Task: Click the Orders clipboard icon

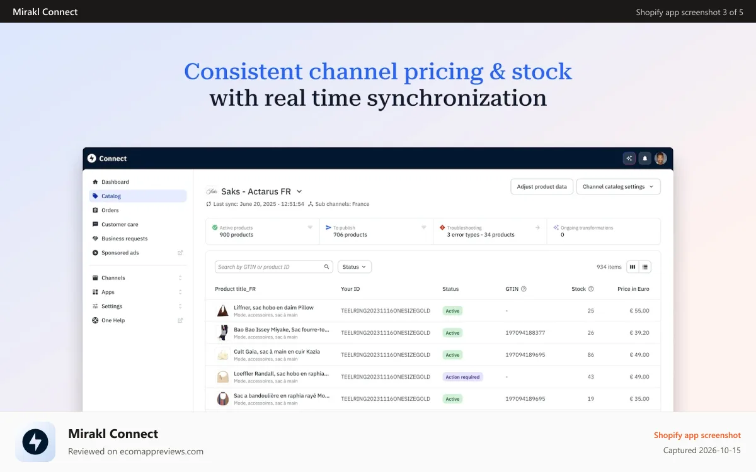Action: (x=95, y=210)
